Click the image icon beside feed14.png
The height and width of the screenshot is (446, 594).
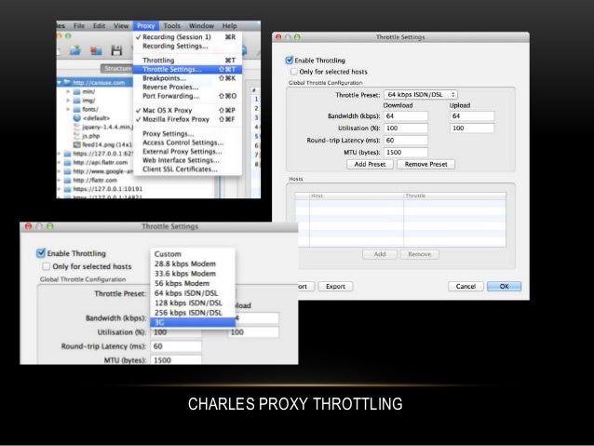pos(77,144)
